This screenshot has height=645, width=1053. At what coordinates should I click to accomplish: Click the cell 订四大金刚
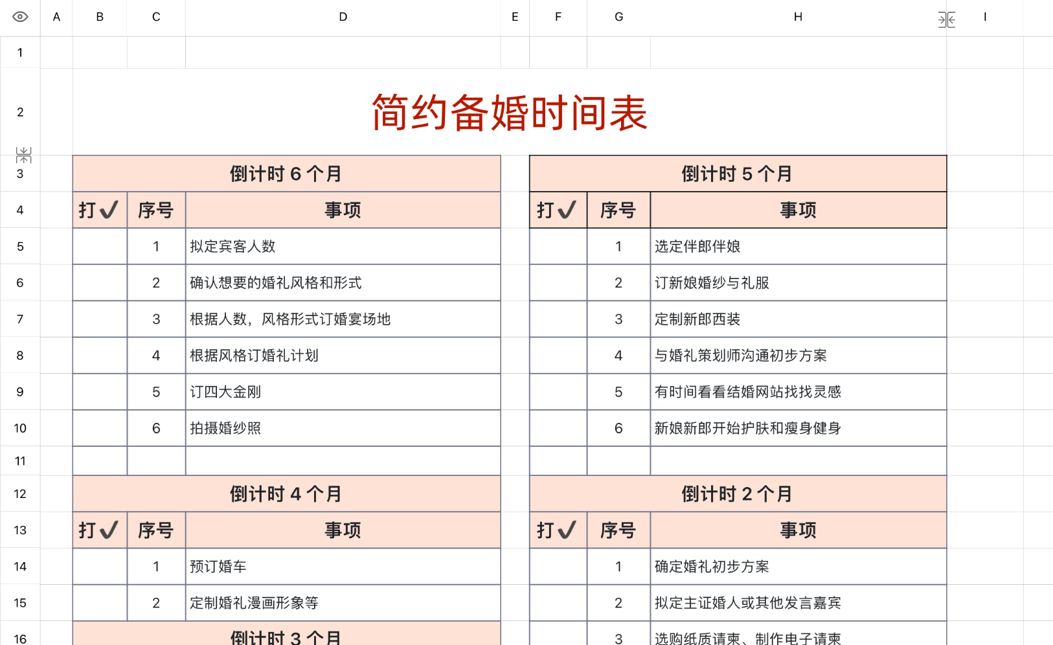coord(343,392)
